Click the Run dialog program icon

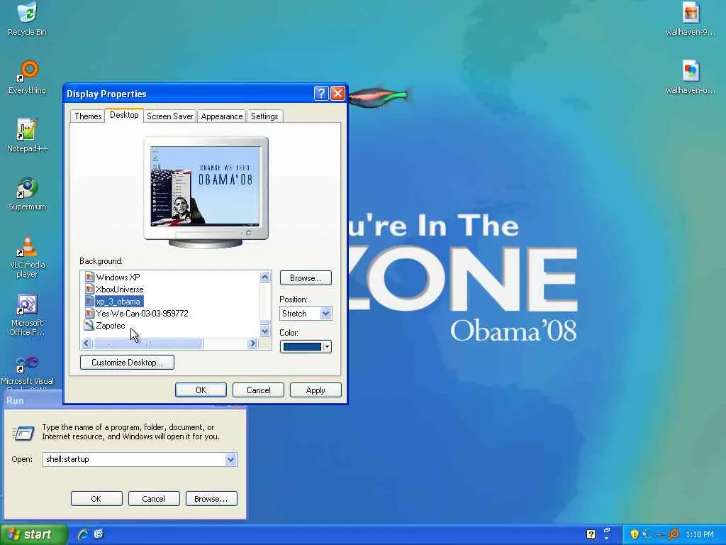pyautogui.click(x=23, y=433)
